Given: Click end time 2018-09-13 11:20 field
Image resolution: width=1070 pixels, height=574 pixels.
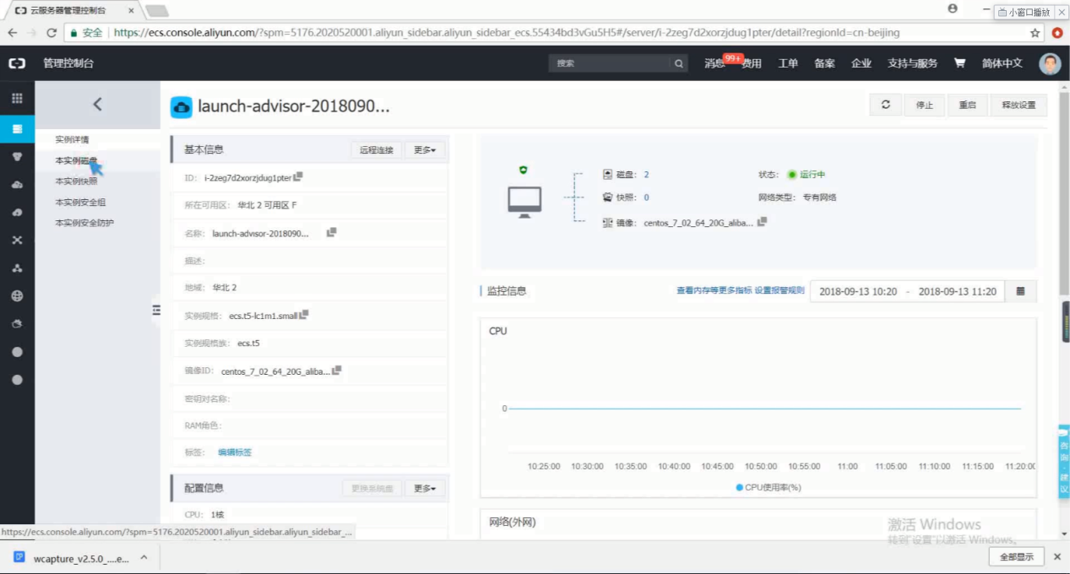Looking at the screenshot, I should coord(957,291).
